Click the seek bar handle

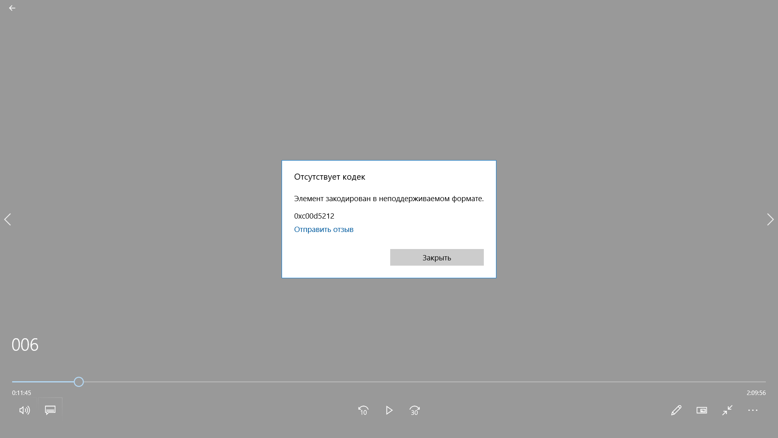point(79,382)
